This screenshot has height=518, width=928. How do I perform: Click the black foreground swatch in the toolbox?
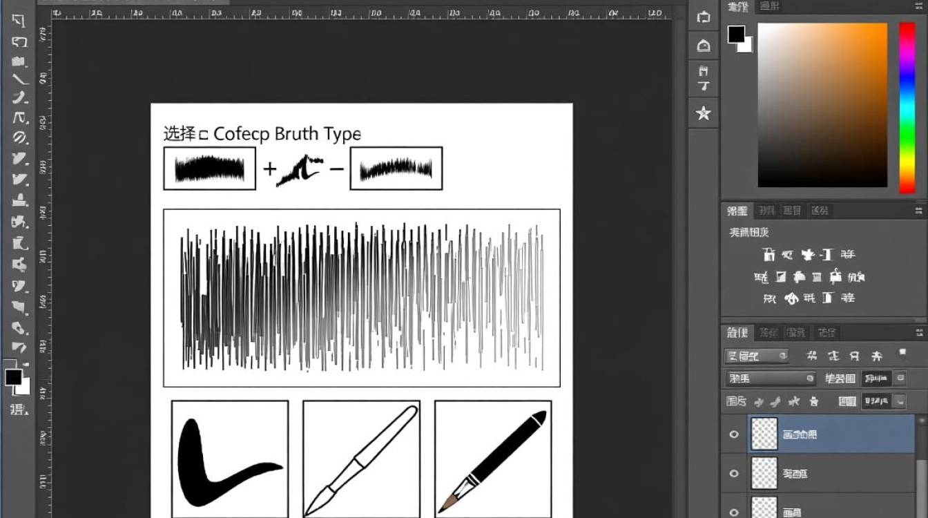pos(13,377)
